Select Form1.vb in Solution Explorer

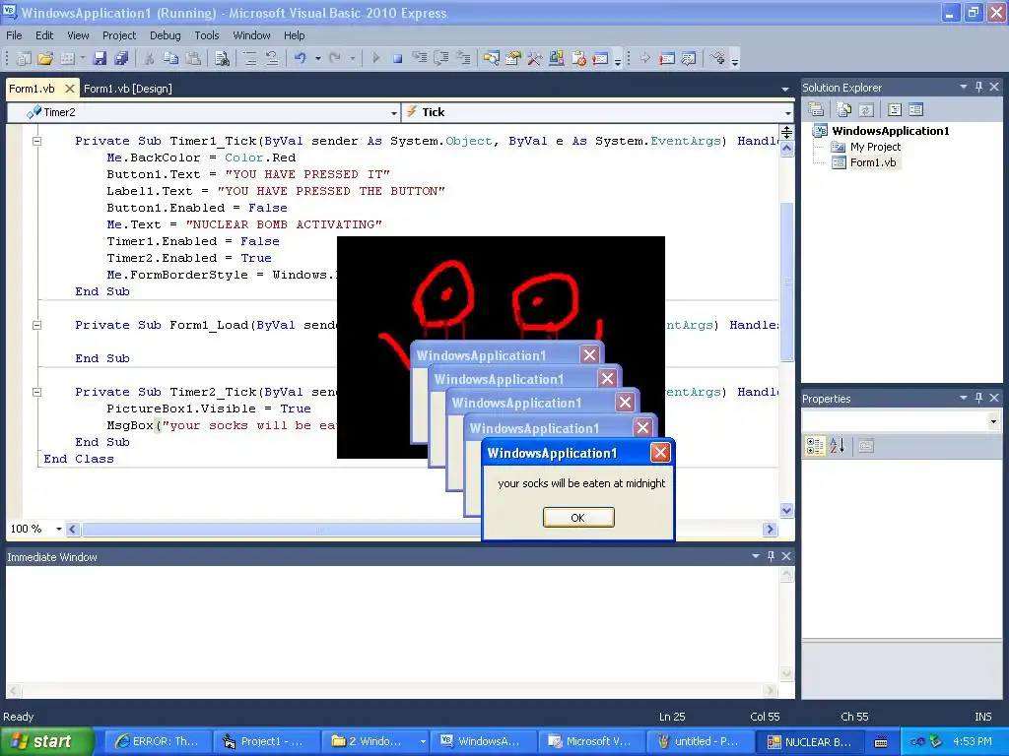873,162
